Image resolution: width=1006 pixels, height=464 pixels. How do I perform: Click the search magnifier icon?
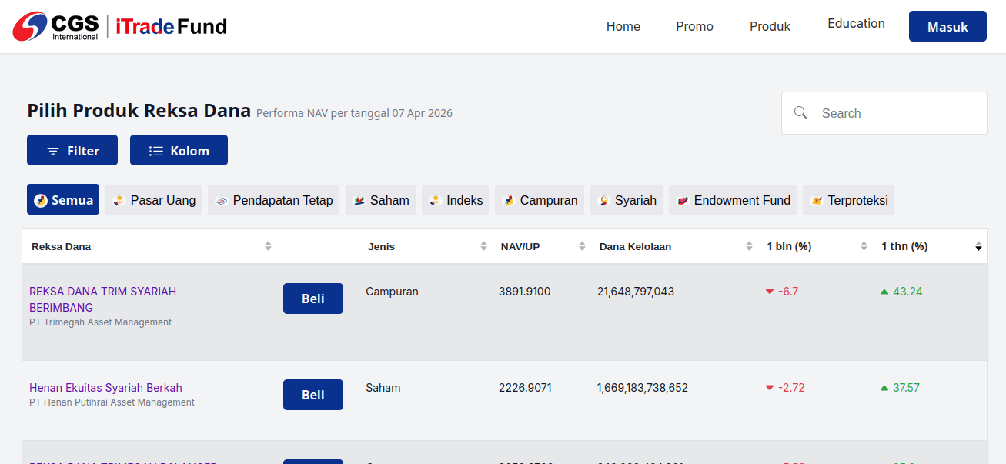point(800,113)
